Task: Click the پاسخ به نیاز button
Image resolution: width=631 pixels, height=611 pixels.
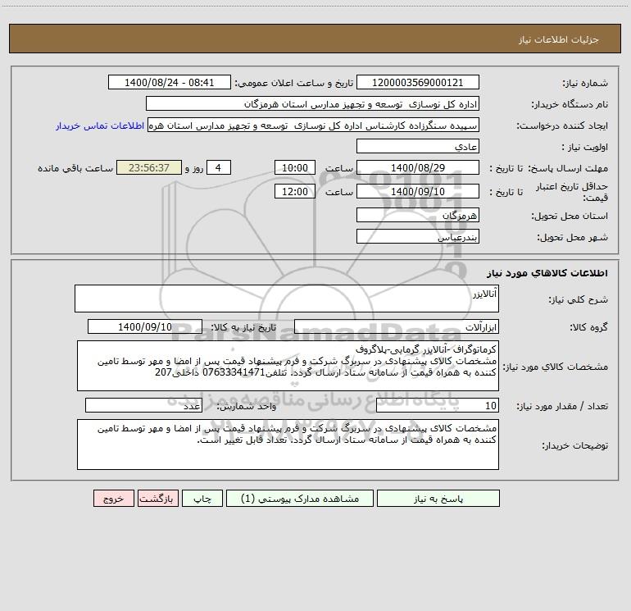Action: pyautogui.click(x=438, y=499)
